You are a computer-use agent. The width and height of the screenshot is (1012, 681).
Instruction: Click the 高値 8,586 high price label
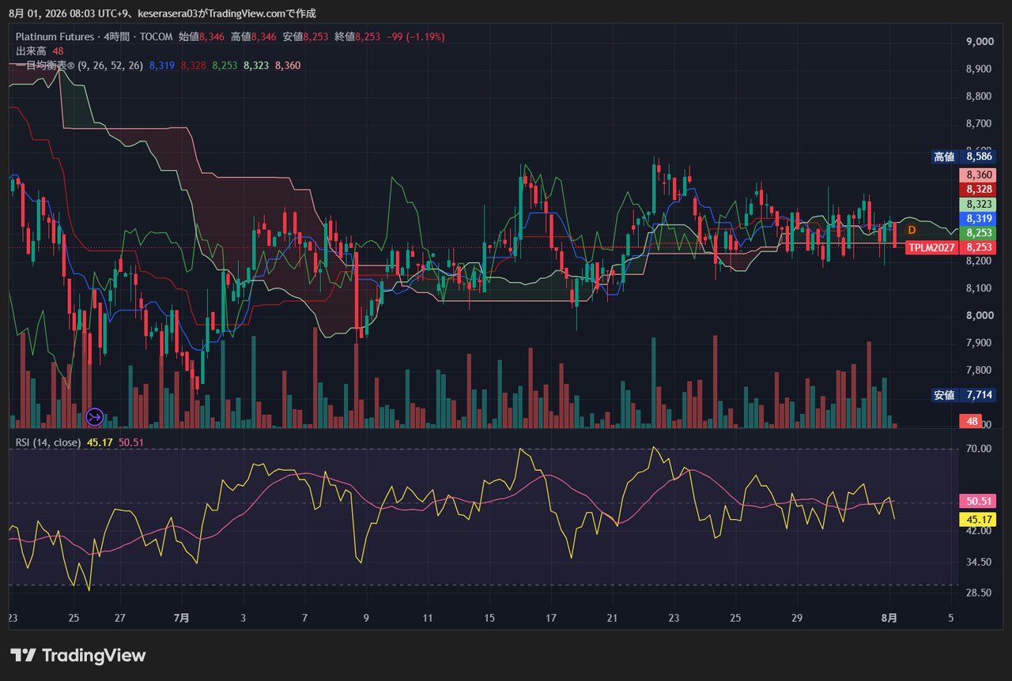click(x=962, y=156)
